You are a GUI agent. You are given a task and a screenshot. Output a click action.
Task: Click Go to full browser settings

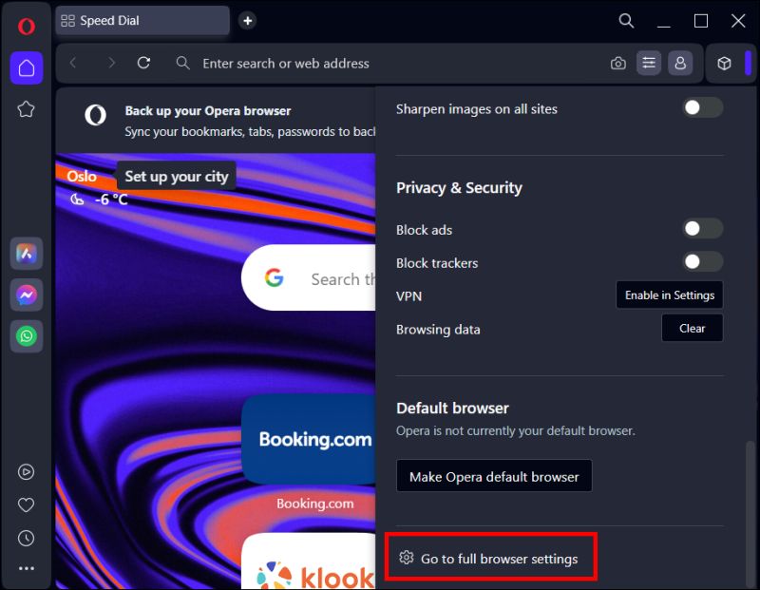coord(491,559)
